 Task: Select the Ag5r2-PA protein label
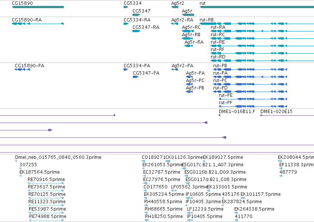pyautogui.click(x=182, y=66)
